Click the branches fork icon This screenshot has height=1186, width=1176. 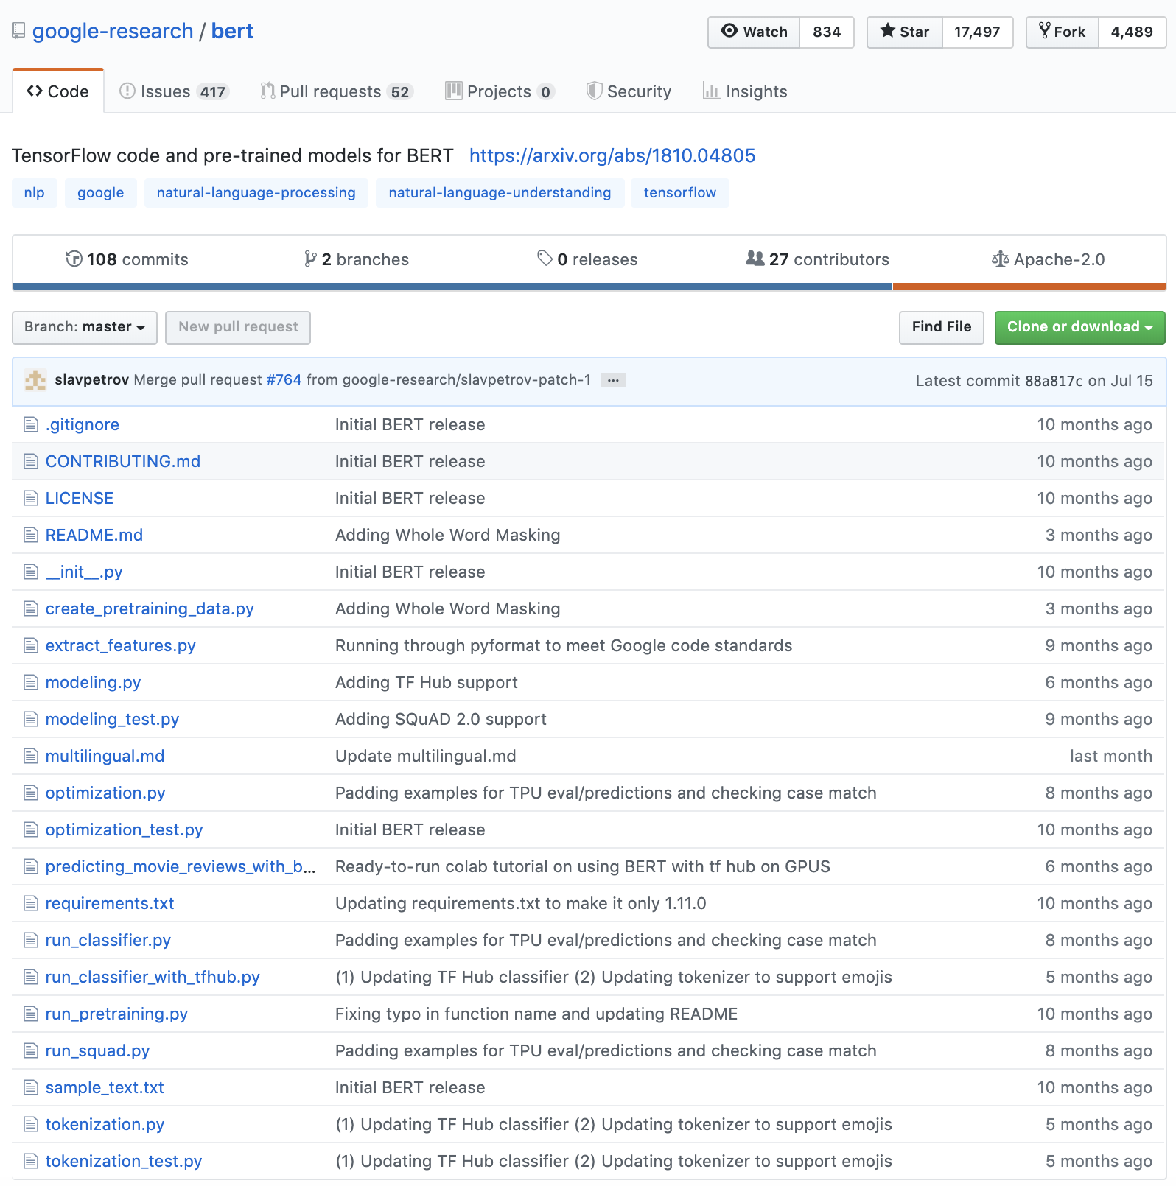tap(310, 259)
